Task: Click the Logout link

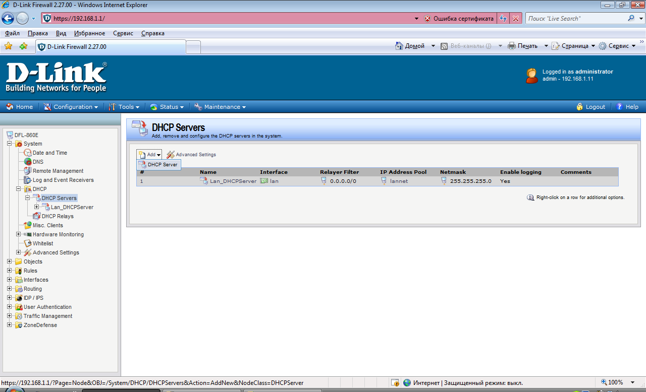Action: click(596, 107)
